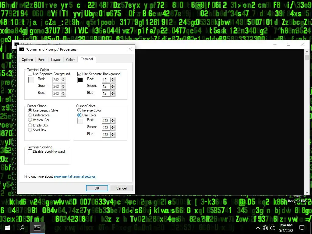The width and height of the screenshot is (312, 234).
Task: Show hidden system tray icons
Action: click(258, 228)
